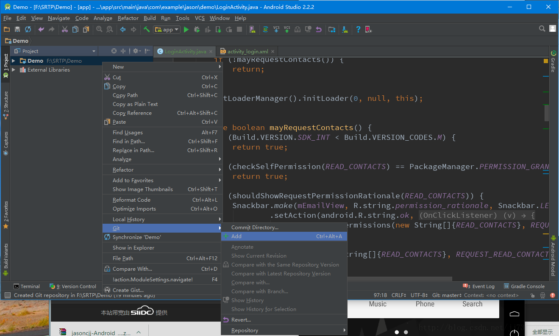Select Reformat Code in context menu

162,200
